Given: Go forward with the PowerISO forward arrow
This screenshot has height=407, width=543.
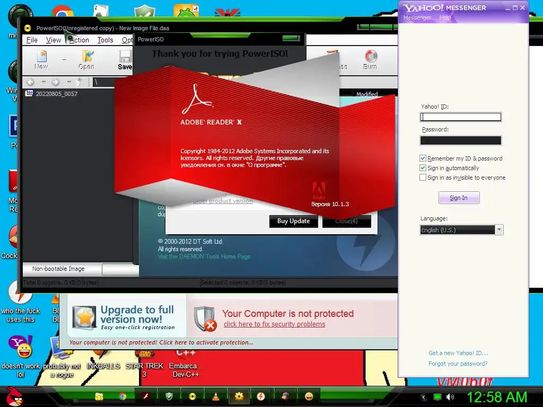Looking at the screenshot, I should click(55, 82).
